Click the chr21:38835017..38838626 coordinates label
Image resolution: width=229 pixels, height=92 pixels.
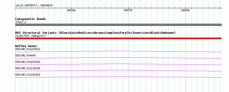pyautogui.click(x=34, y=6)
